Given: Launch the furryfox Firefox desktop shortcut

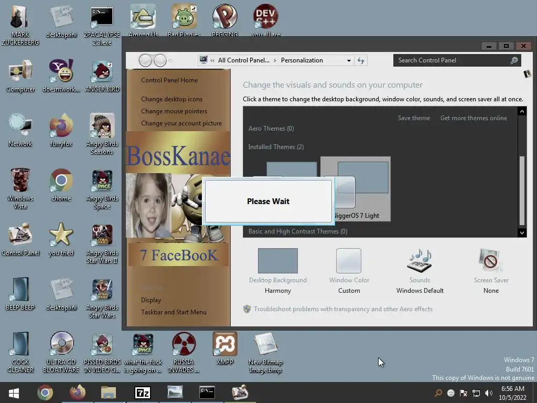Looking at the screenshot, I should click(x=61, y=131).
